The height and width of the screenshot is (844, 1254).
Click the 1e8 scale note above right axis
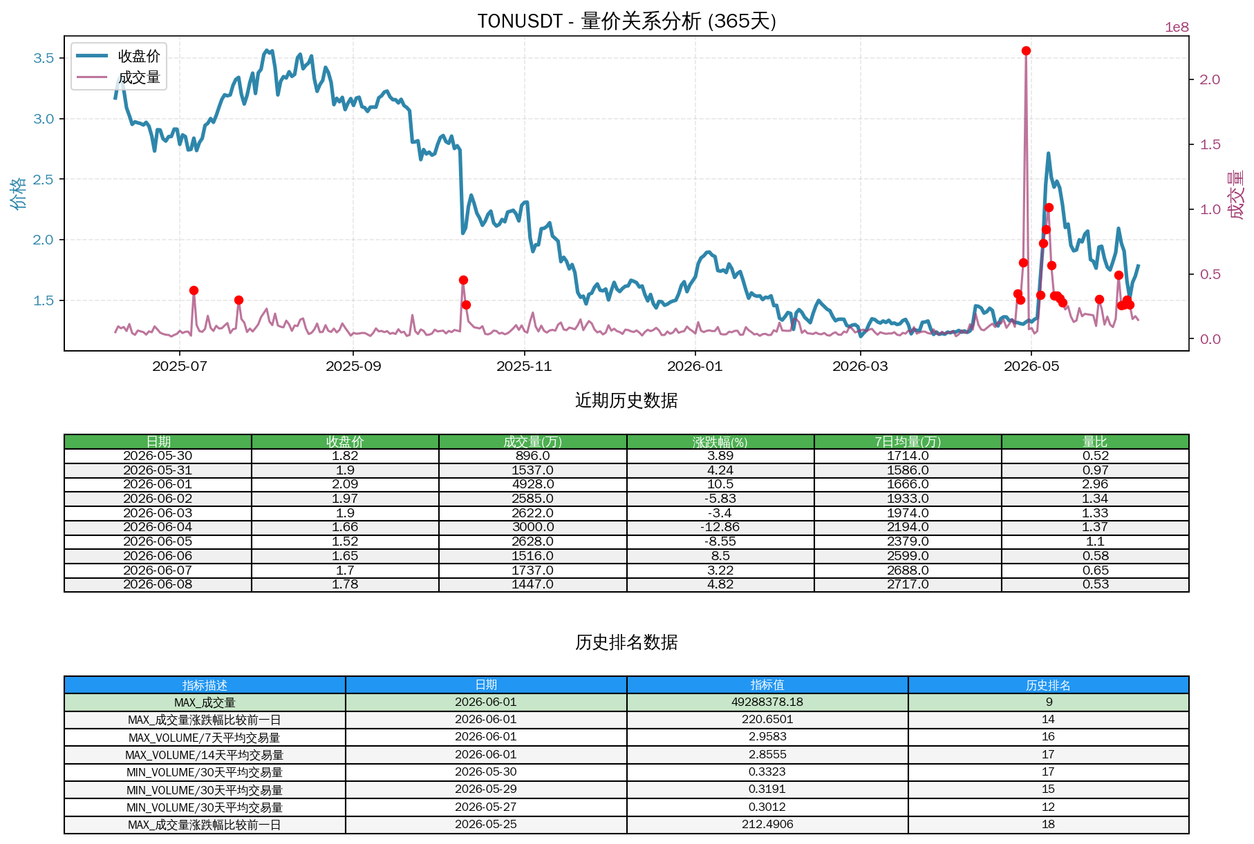[1177, 28]
